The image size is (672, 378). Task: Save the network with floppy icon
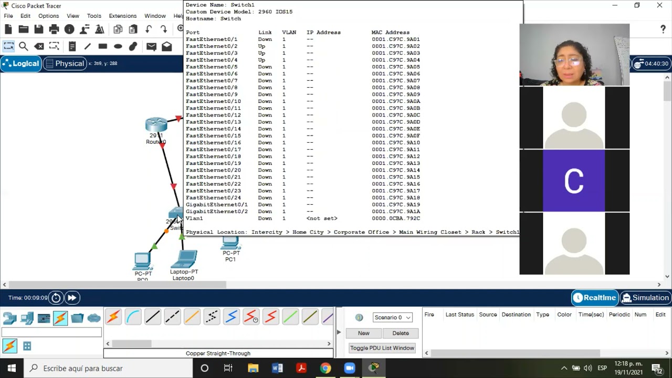[38, 29]
